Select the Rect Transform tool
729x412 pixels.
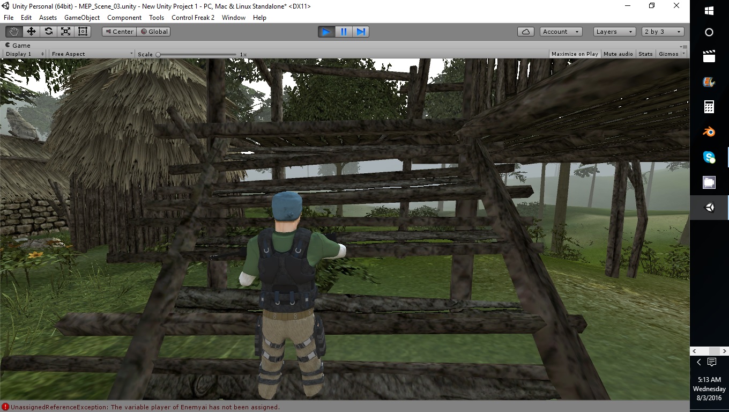pyautogui.click(x=82, y=31)
